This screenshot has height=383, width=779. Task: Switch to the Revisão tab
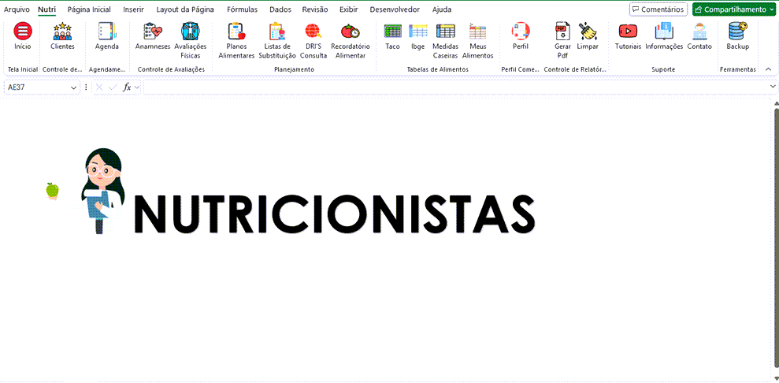click(315, 9)
